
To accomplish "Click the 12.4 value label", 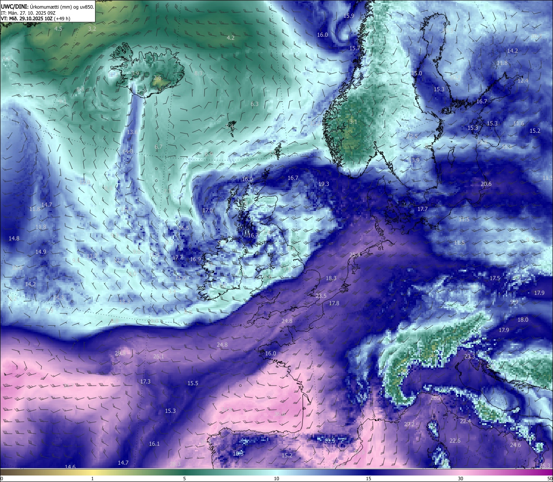I will click(x=523, y=80).
